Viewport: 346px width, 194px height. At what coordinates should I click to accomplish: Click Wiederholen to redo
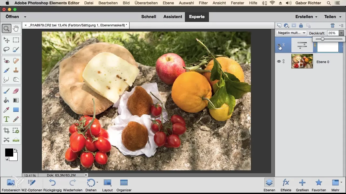pos(73,185)
